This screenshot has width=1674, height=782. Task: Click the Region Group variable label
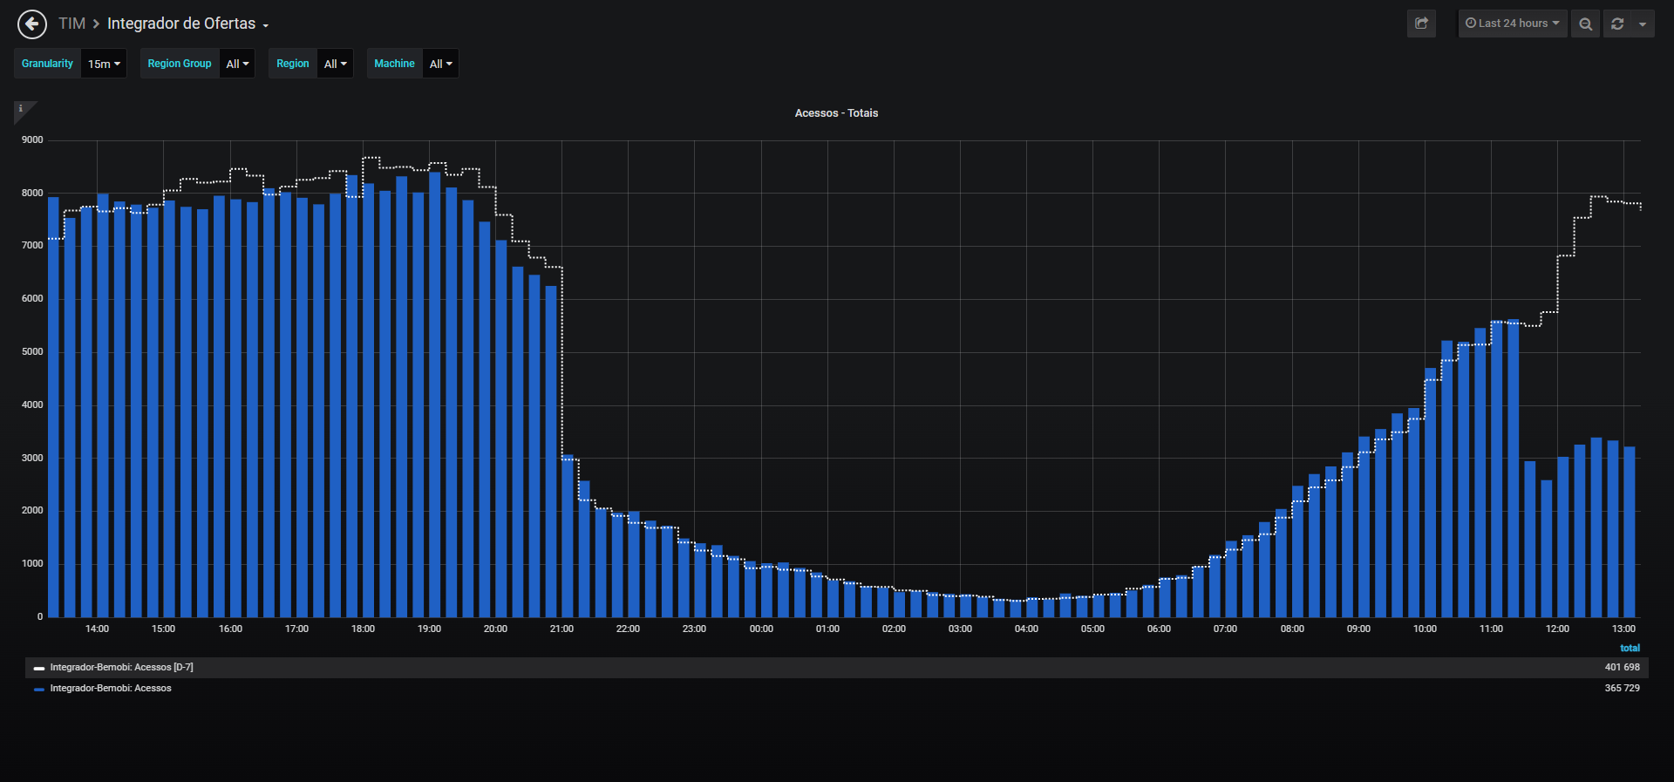(x=180, y=64)
